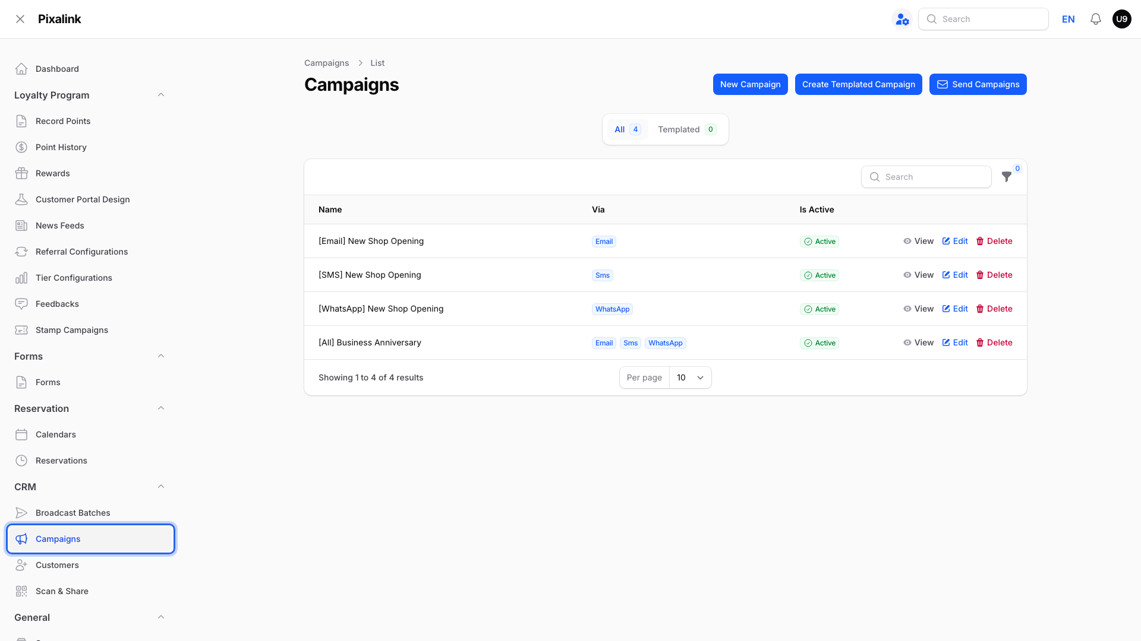This screenshot has width=1141, height=641.
Task: Open Referral Configurations
Action: pyautogui.click(x=90, y=252)
